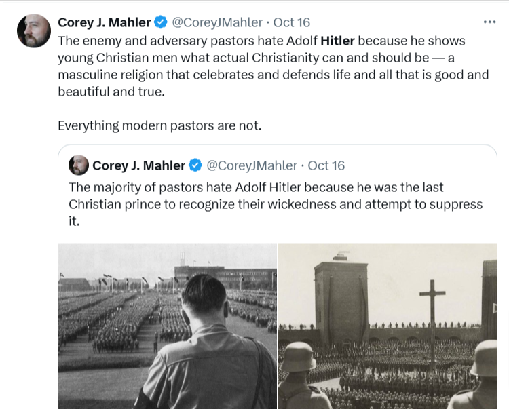Open main tweet's 'Corey J. Mahler' display name

(x=104, y=22)
